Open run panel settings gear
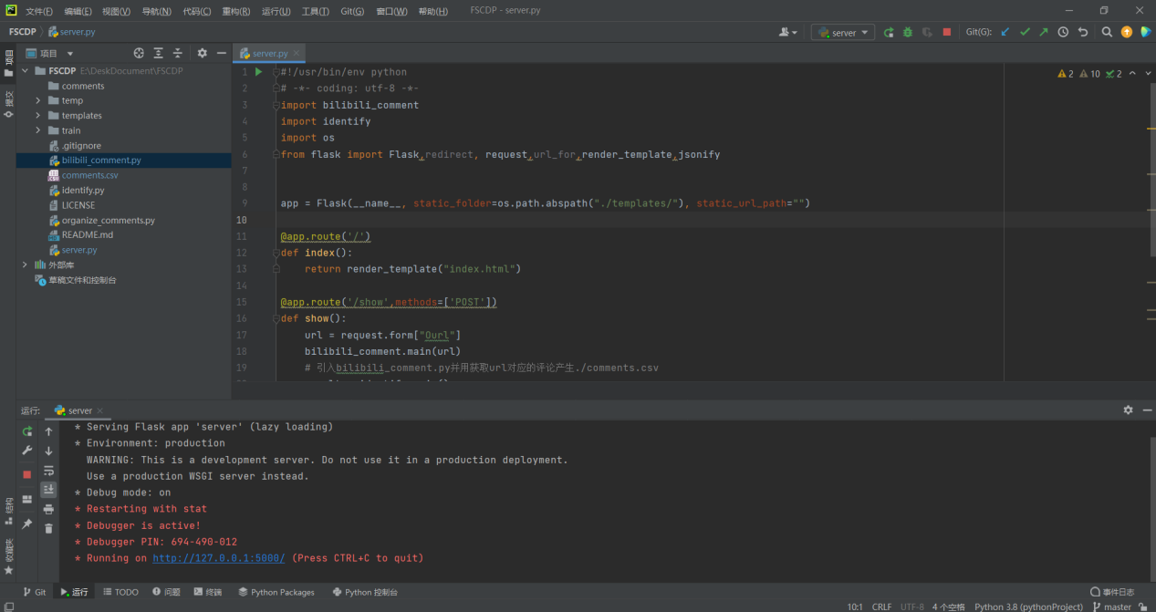1156x612 pixels. [1128, 410]
